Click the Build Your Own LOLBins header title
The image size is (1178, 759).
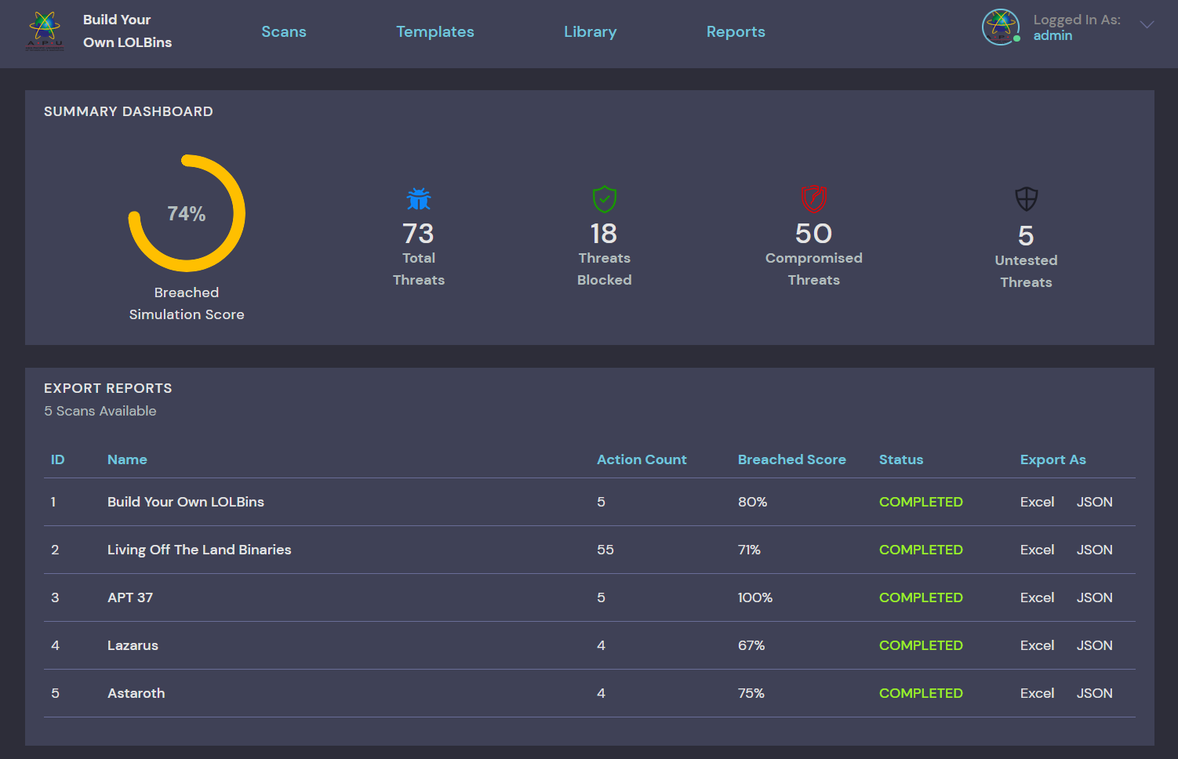point(127,31)
